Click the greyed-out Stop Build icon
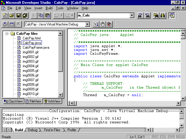 (x=19, y=24)
